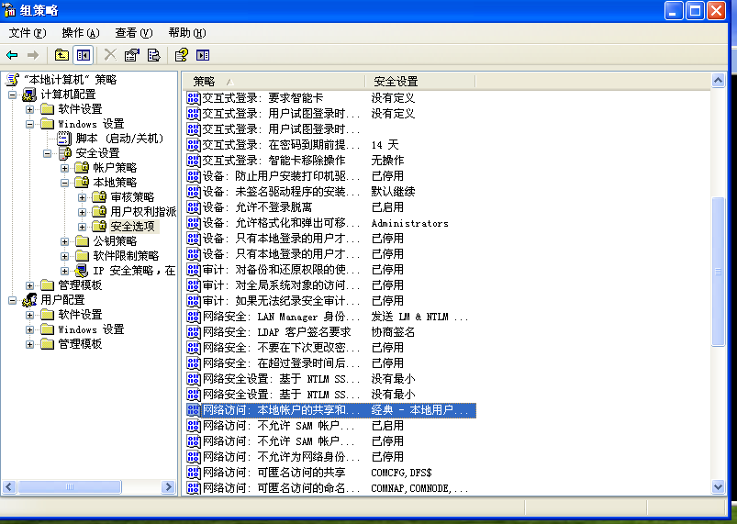This screenshot has height=524, width=737.
Task: Click the policy icon beside 交互式登录: 智能卡移除操作
Action: [193, 161]
